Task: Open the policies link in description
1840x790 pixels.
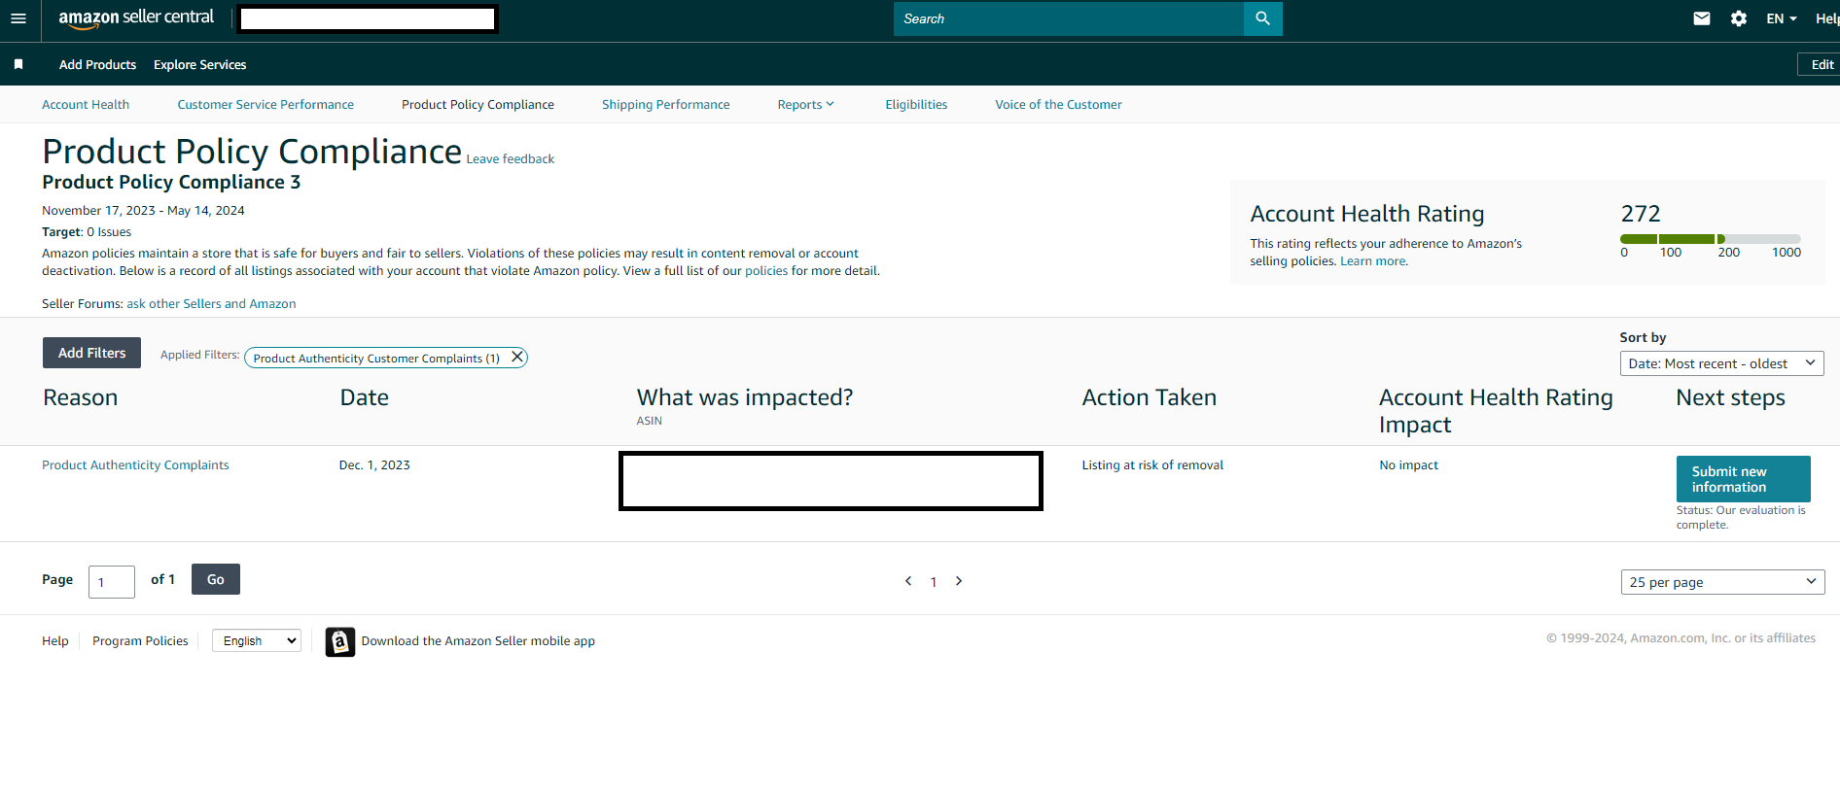Action: [x=766, y=271]
